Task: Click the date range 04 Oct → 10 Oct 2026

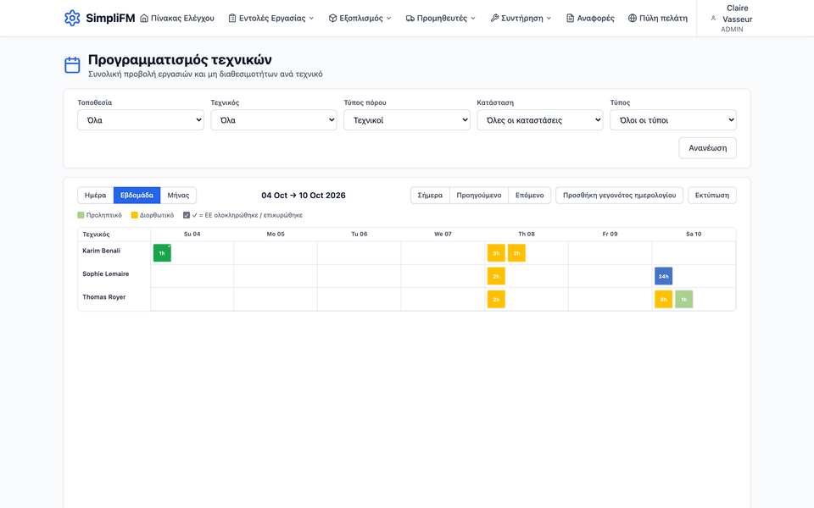Action: [x=304, y=196]
